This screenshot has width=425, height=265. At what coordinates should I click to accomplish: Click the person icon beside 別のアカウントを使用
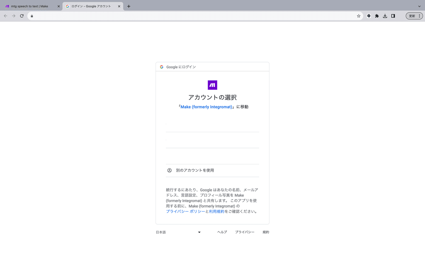169,170
